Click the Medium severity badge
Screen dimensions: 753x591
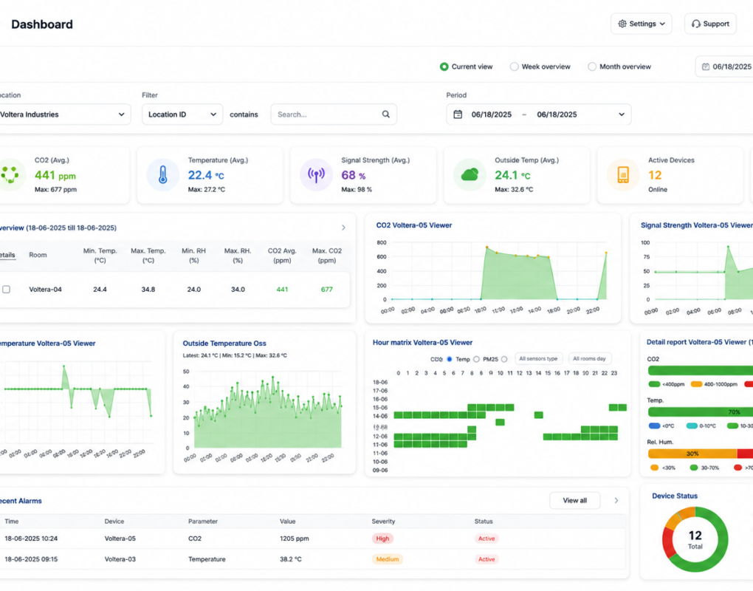tap(388, 559)
